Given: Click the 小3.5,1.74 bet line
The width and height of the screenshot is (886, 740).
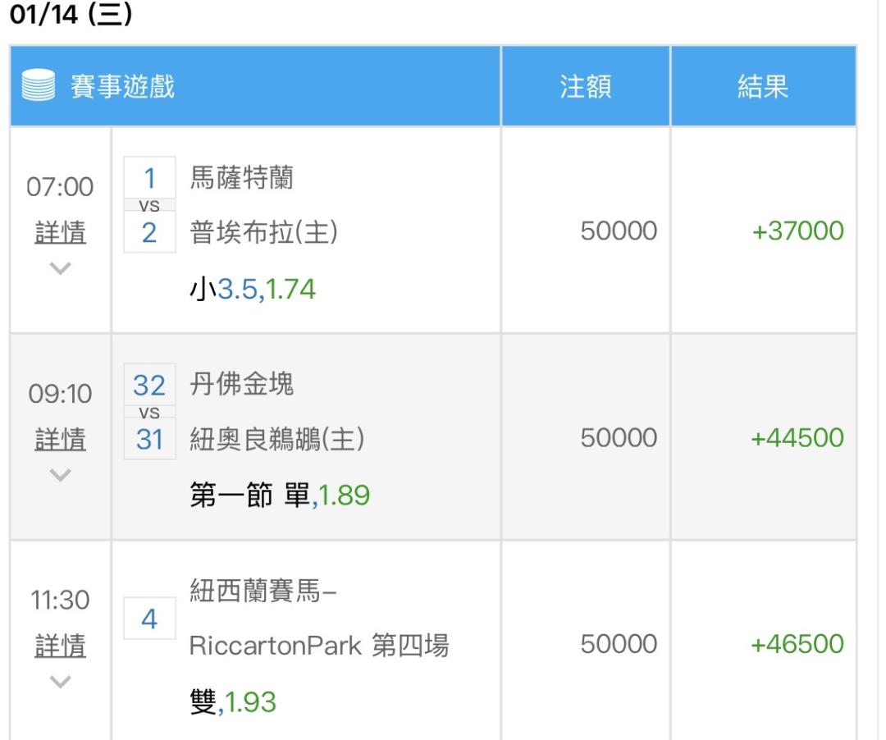Looking at the screenshot, I should [x=253, y=289].
